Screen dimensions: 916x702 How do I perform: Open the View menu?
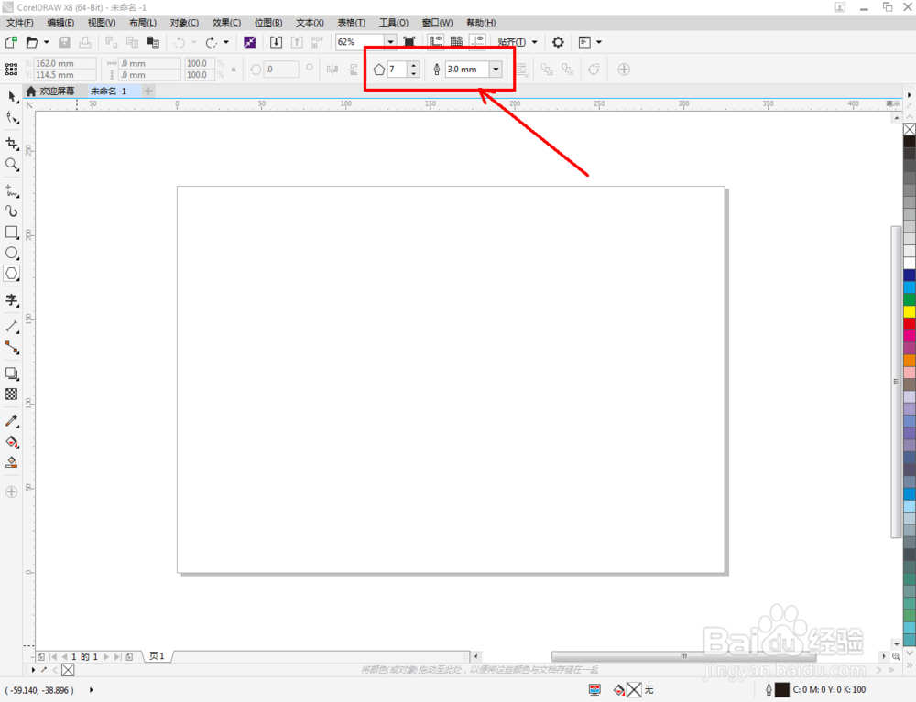coord(102,23)
